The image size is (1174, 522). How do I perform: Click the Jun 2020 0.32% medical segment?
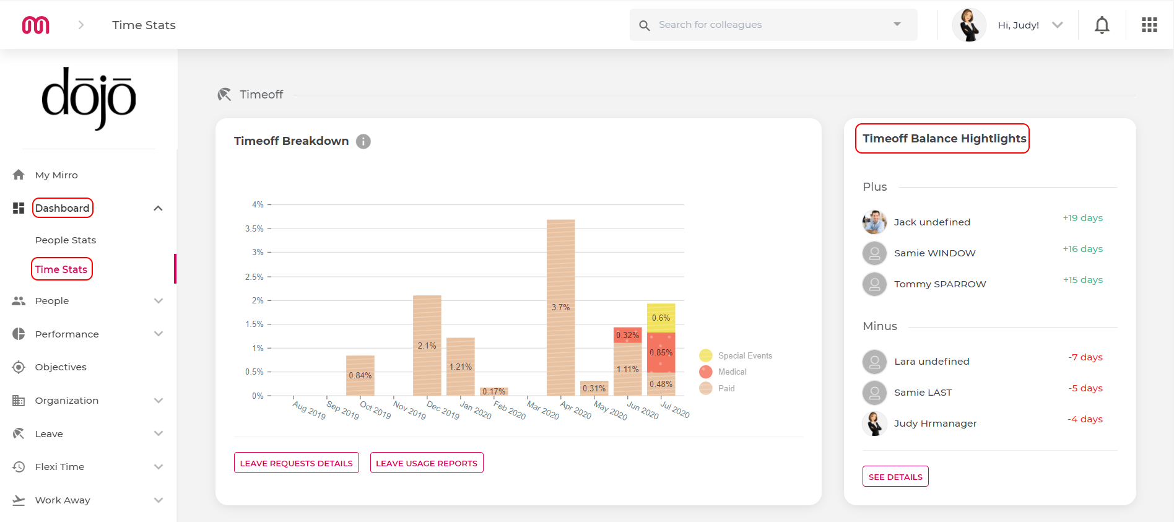628,335
